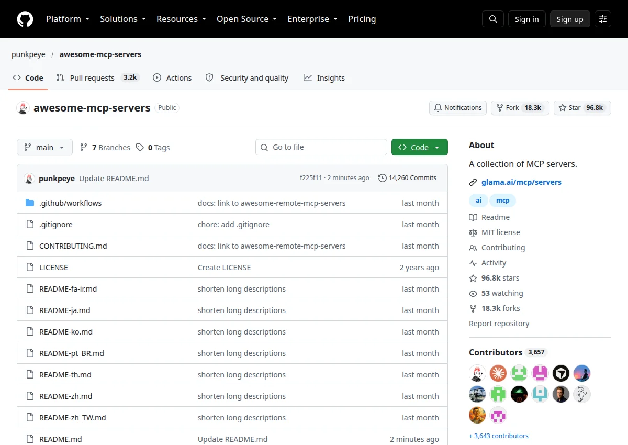Click the book icon beside Readme

pos(473,217)
